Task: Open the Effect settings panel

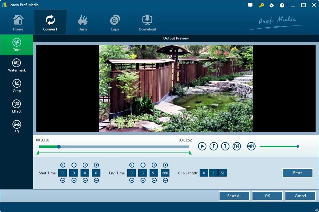Action: click(17, 106)
